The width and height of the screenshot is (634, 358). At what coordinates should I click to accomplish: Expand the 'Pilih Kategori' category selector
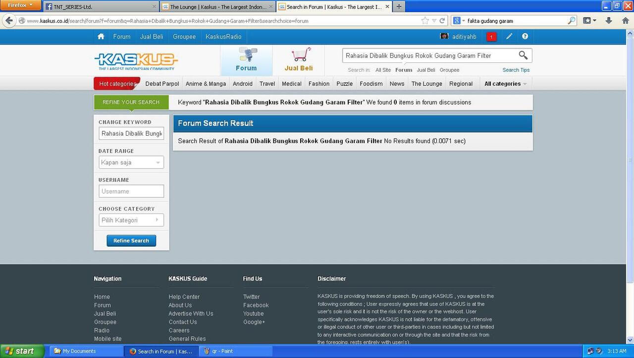[131, 220]
